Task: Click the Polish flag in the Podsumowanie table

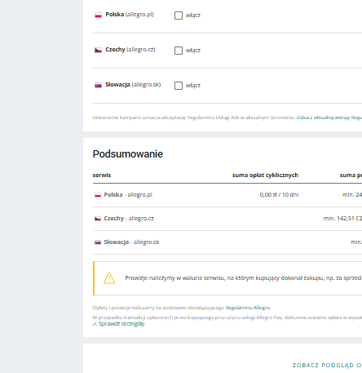Action: click(x=98, y=195)
